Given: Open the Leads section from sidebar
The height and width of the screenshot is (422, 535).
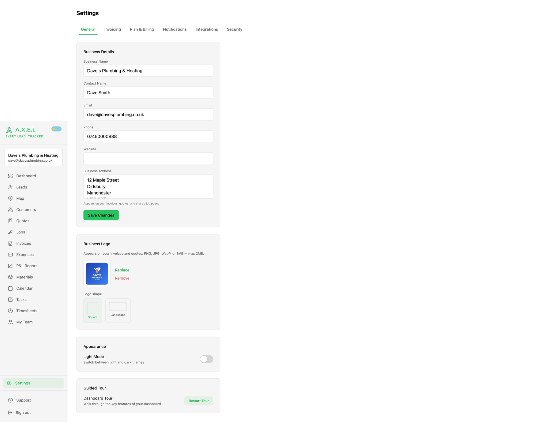Looking at the screenshot, I should tap(21, 187).
